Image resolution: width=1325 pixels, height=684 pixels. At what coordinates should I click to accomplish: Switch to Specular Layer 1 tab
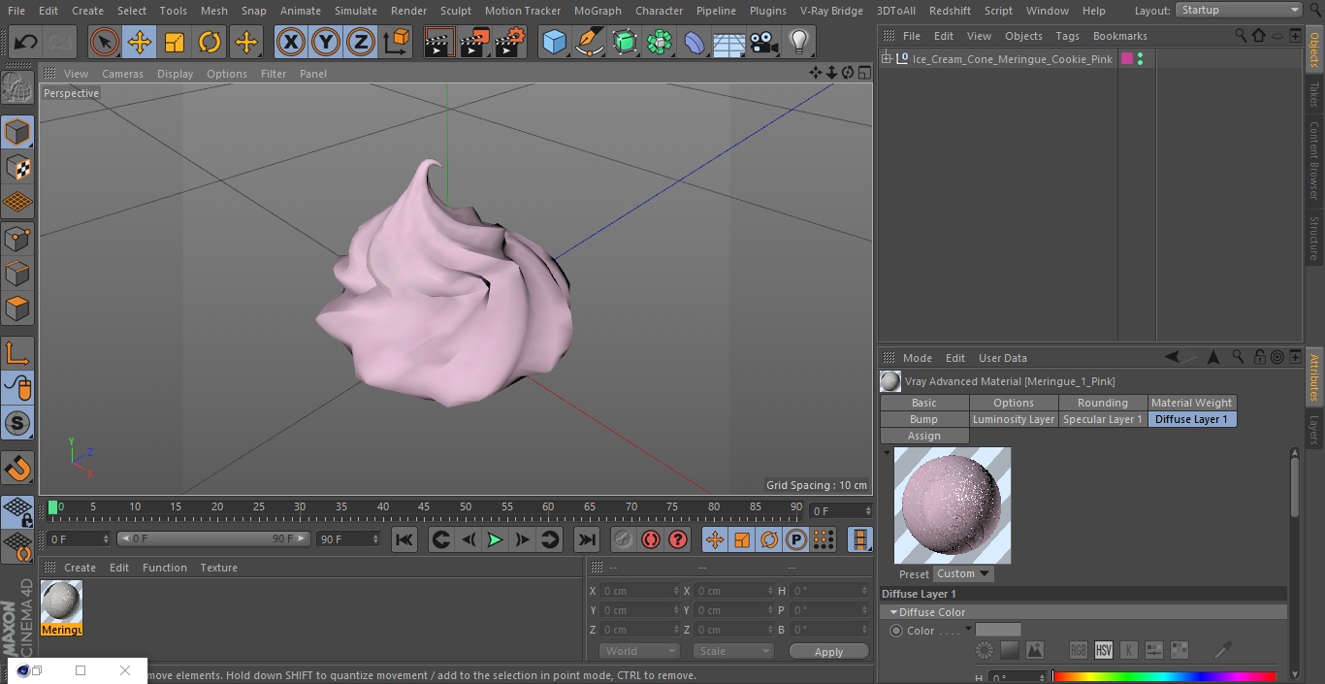(x=1102, y=419)
